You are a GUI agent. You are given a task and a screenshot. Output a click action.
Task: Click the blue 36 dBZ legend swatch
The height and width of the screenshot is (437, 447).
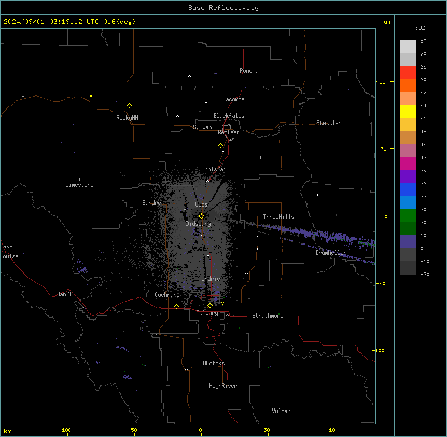408,189
